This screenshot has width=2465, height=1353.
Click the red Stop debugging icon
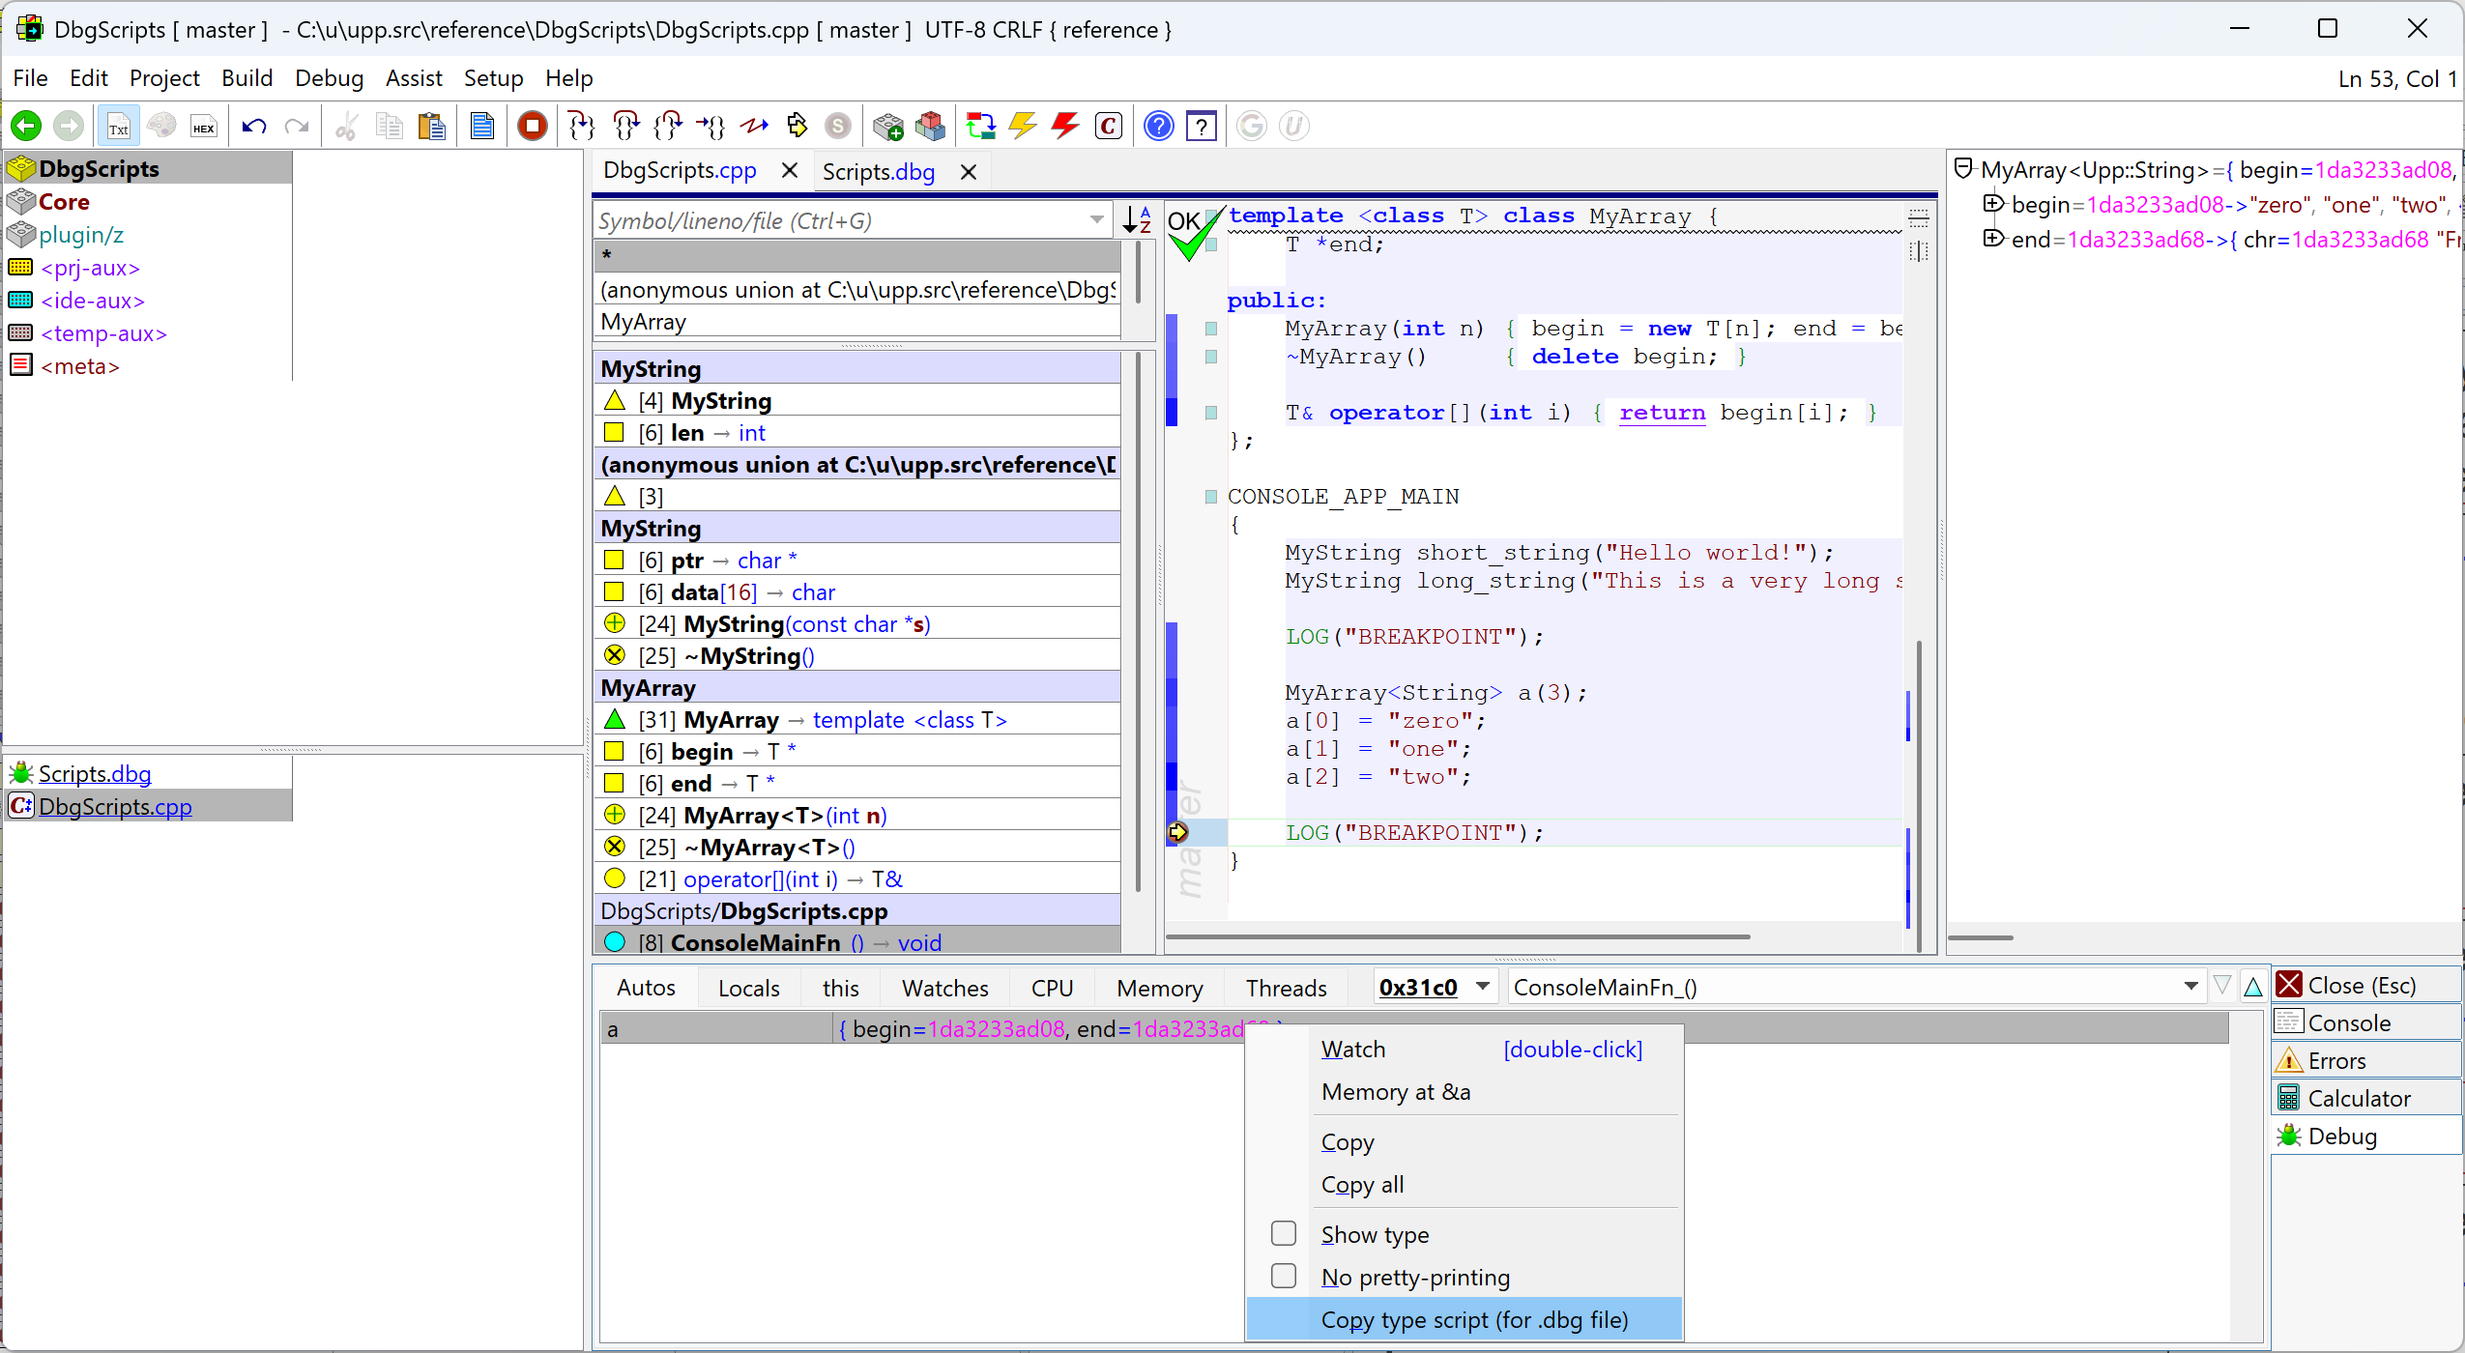click(532, 126)
